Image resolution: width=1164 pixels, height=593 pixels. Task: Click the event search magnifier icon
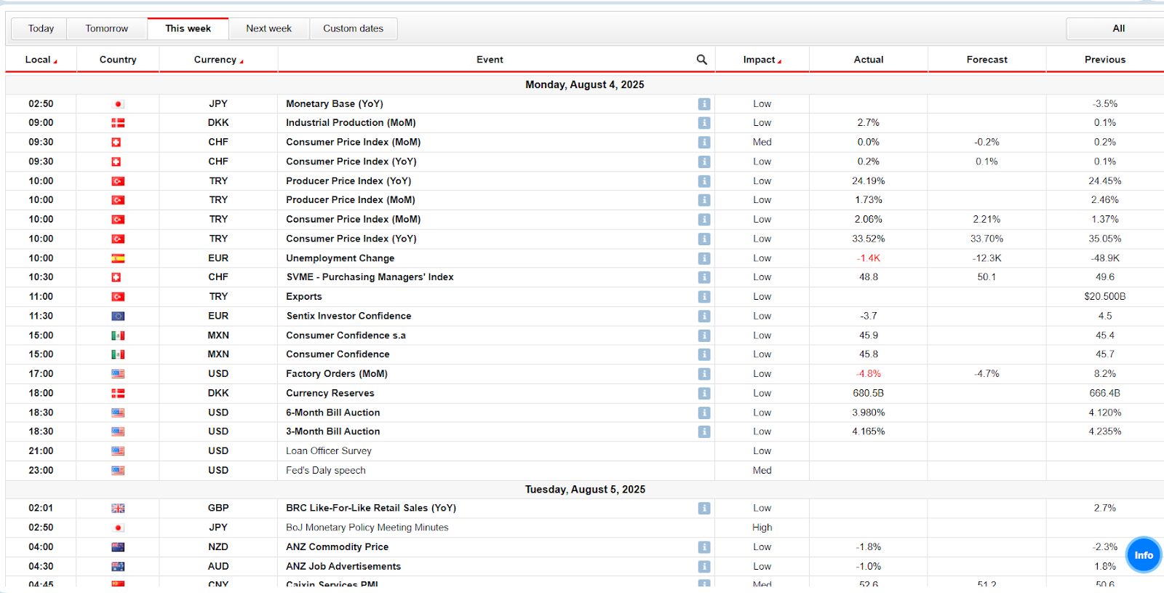click(701, 60)
